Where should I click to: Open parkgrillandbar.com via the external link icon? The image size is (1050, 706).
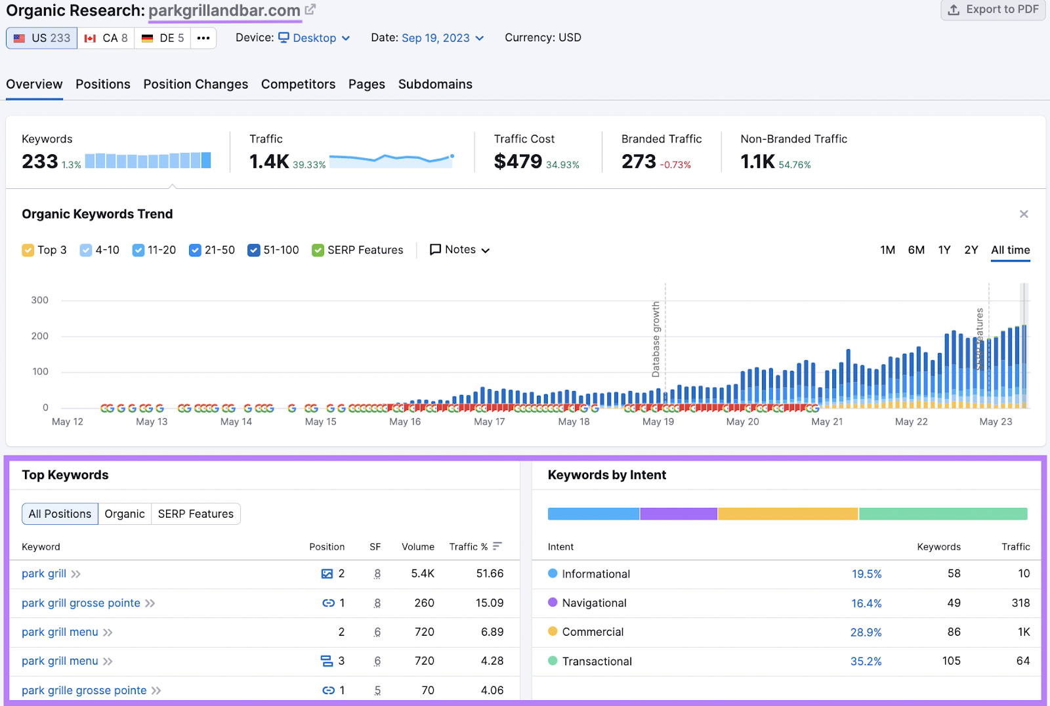309,8
